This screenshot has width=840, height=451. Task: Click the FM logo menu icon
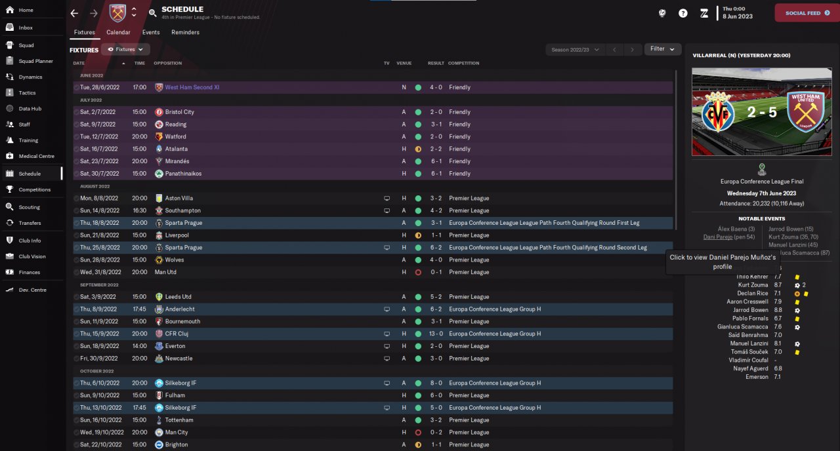point(703,13)
